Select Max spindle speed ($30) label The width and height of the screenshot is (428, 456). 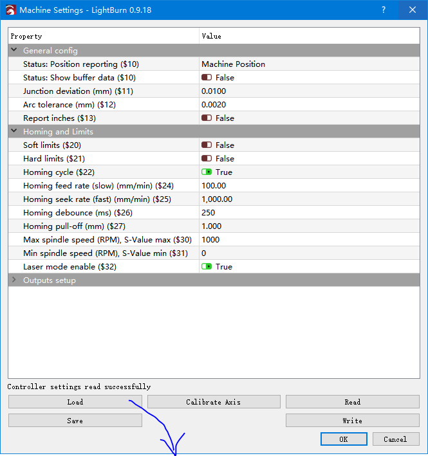pyautogui.click(x=107, y=240)
